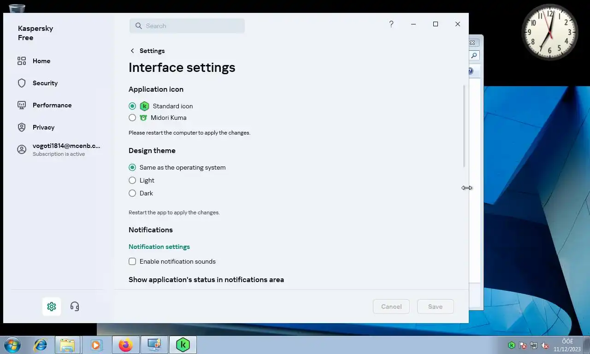Minimize the Kaspersky window
590x354 pixels.
(413, 24)
